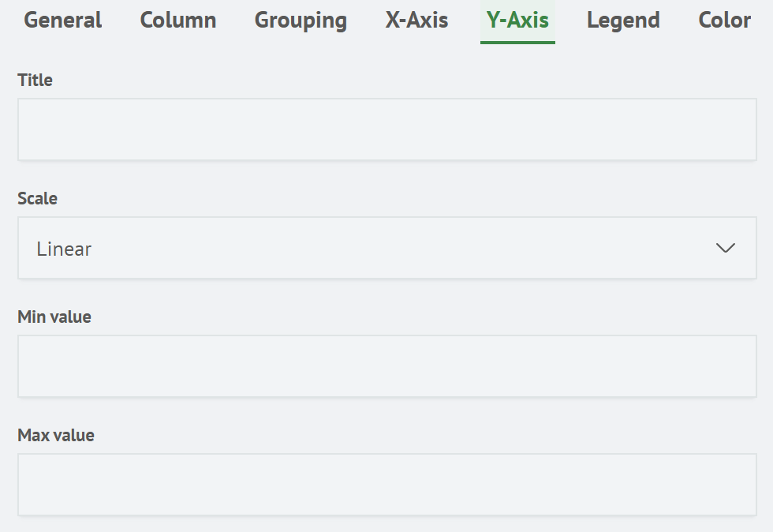The width and height of the screenshot is (773, 532).
Task: Switch to the Color tab
Action: tap(724, 21)
